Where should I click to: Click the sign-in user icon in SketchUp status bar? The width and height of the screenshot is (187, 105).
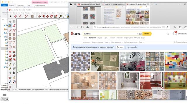16,90
